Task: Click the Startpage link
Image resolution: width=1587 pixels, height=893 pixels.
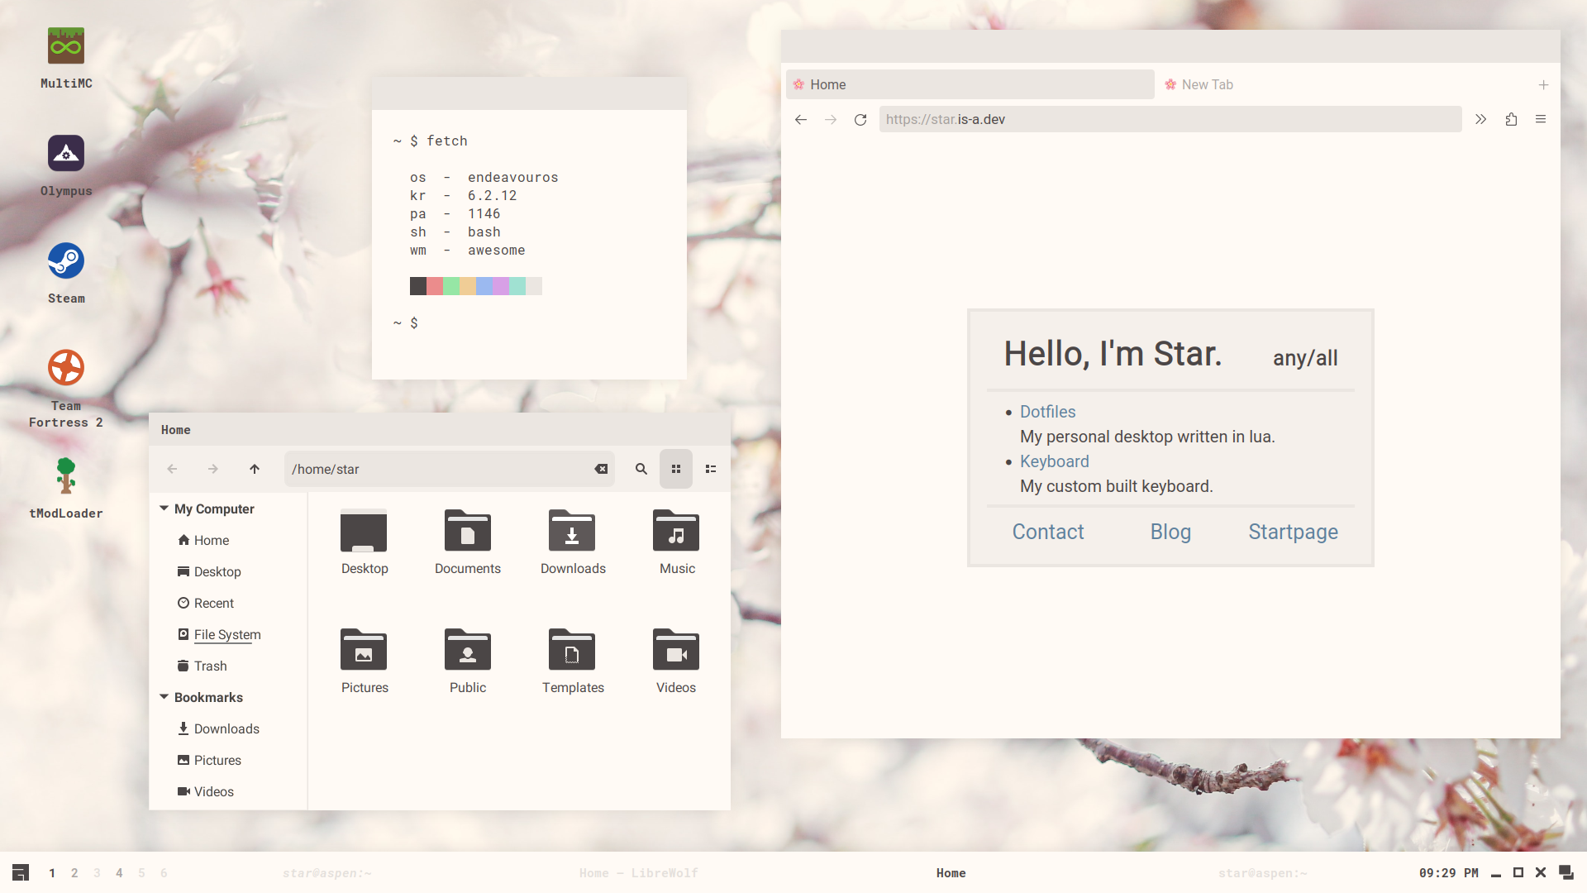Action: coord(1293,532)
